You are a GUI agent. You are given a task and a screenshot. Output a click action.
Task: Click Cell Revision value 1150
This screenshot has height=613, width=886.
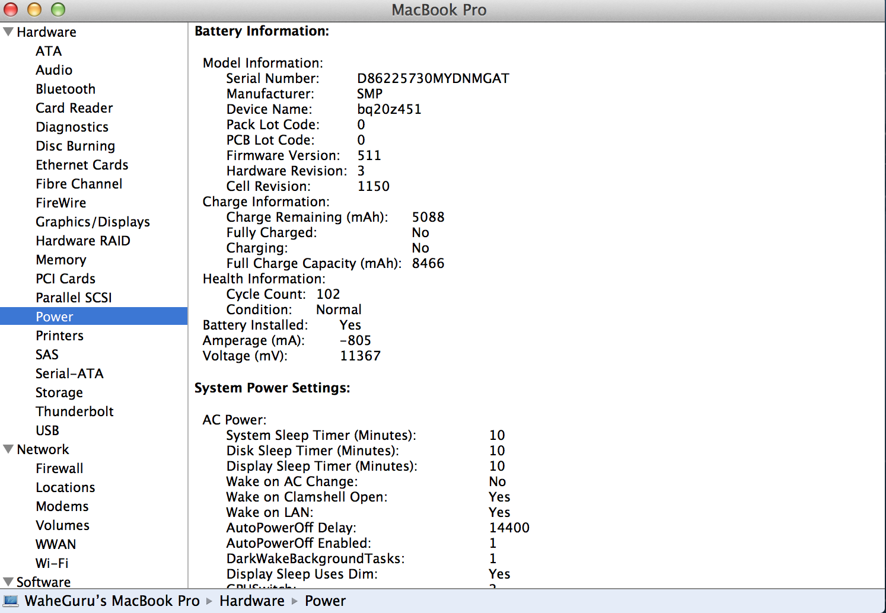pos(373,186)
